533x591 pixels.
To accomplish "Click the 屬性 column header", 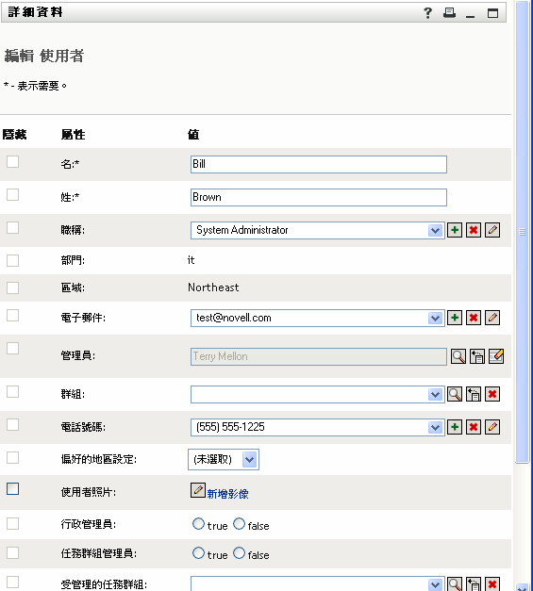I will (74, 135).
